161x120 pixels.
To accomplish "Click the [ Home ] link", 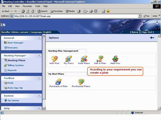I will tap(135, 32).
